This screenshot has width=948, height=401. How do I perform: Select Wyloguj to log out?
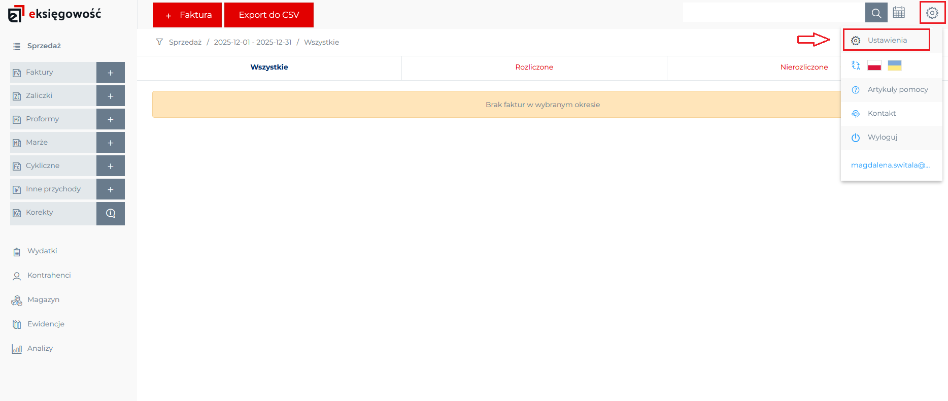click(x=882, y=138)
